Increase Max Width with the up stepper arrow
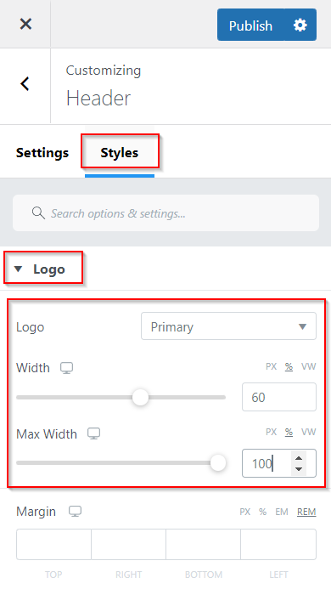331x606 pixels. 298,458
